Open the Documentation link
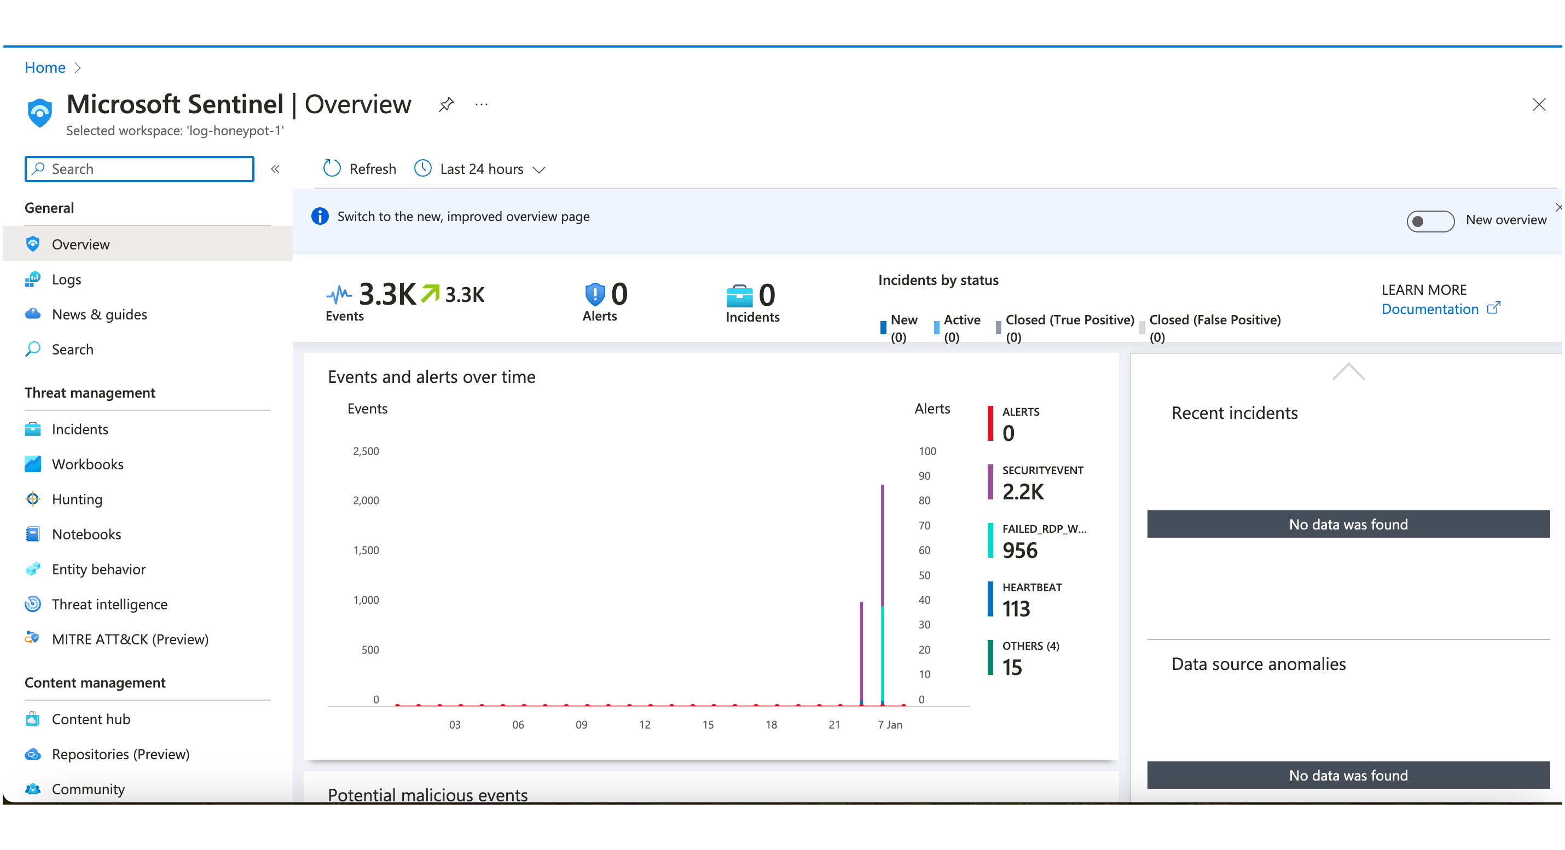This screenshot has width=1565, height=850. tap(1429, 309)
